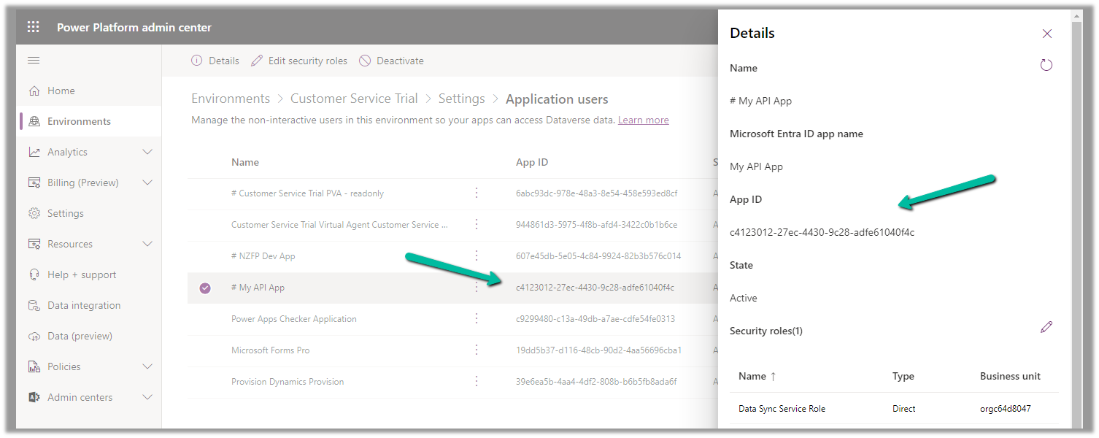Edit security roles using pencil icon
Viewport: 1099px width, 438px height.
coord(1046,328)
